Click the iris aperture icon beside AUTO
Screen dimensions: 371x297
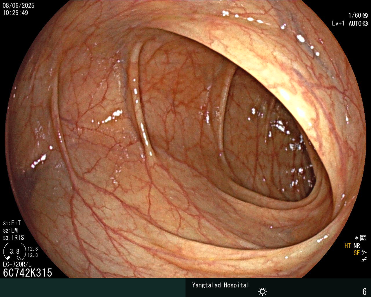365,23
